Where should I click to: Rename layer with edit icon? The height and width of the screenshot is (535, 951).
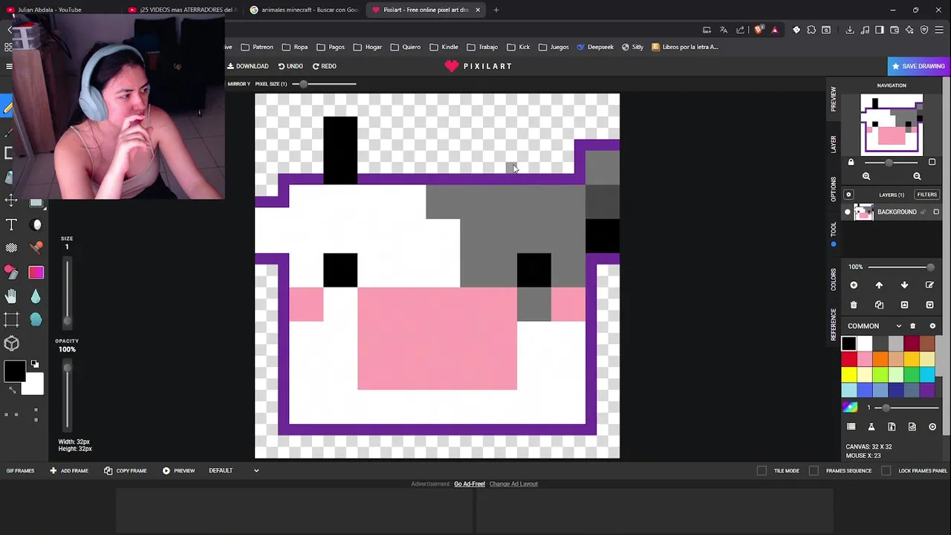pos(929,285)
